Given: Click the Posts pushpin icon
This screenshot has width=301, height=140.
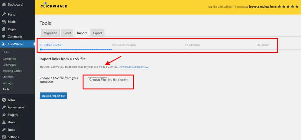Looking at the screenshot, I should tap(4, 14).
